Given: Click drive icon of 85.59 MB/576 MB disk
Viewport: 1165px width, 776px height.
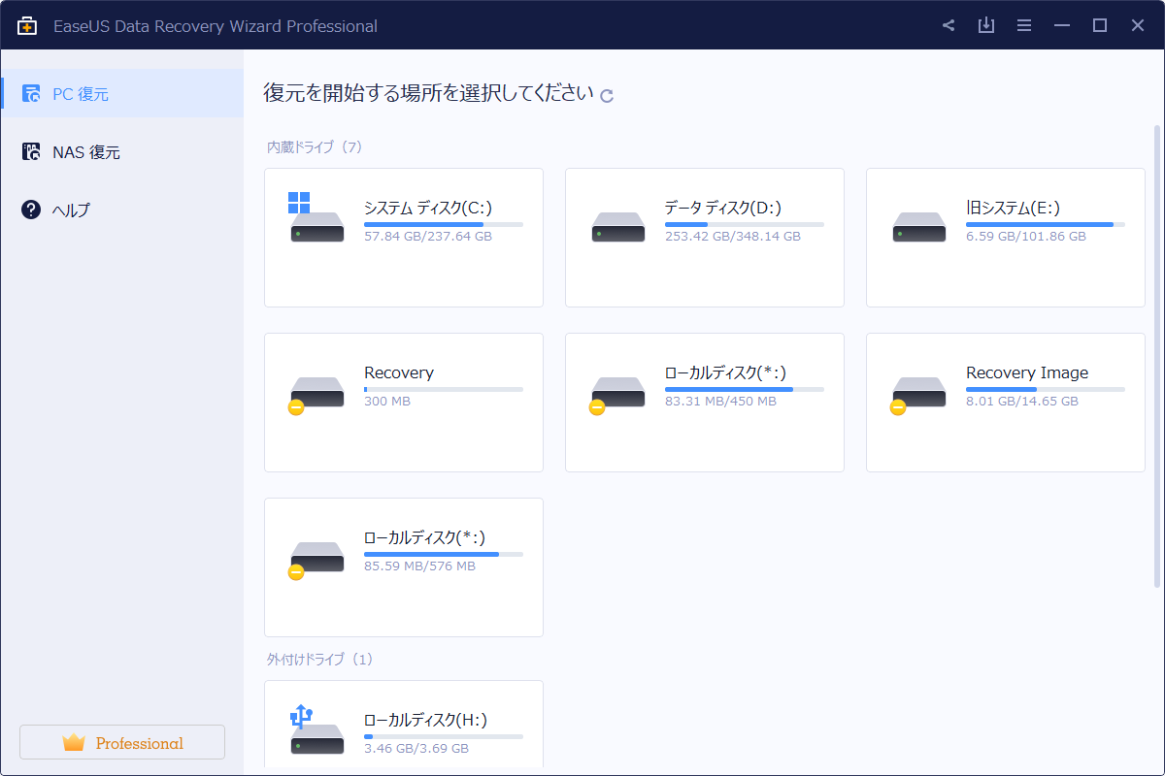Looking at the screenshot, I should [x=316, y=560].
